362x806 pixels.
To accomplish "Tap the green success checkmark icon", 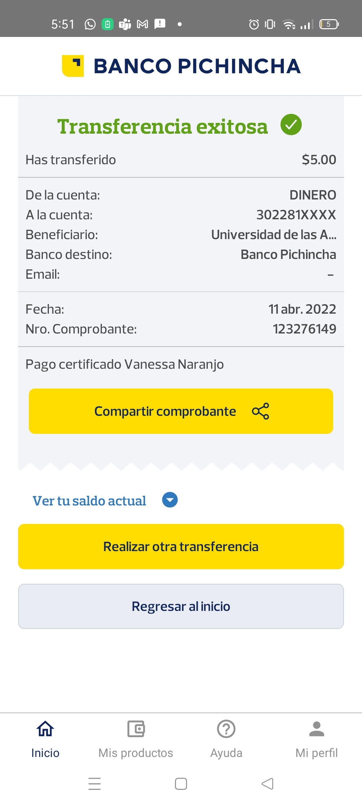I will click(291, 125).
